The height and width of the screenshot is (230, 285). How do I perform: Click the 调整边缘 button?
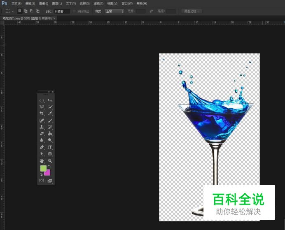click(192, 11)
